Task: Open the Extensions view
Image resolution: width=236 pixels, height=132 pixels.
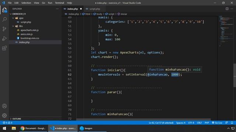Action: click(x=4, y=48)
